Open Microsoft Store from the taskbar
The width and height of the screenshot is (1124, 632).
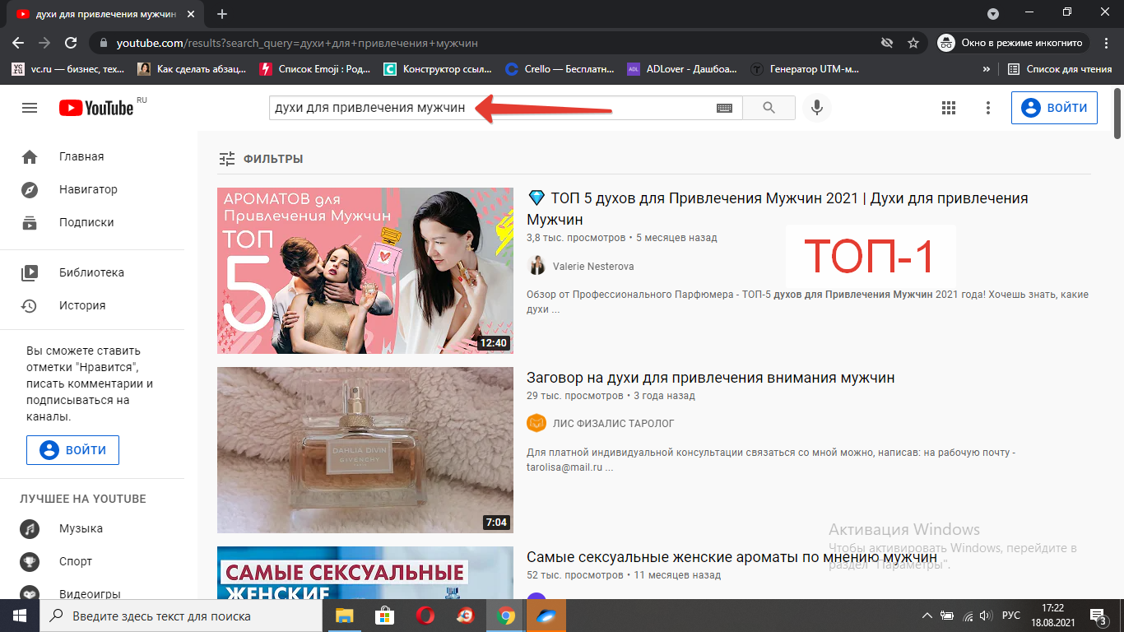(x=384, y=616)
